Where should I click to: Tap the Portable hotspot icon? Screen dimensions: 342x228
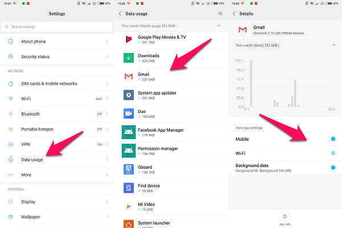[10, 129]
